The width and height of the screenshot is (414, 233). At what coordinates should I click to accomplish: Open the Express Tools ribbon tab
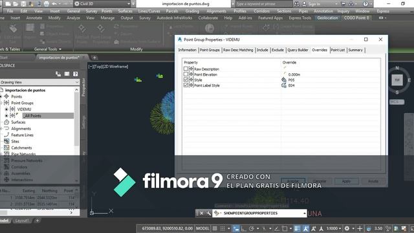click(x=300, y=17)
